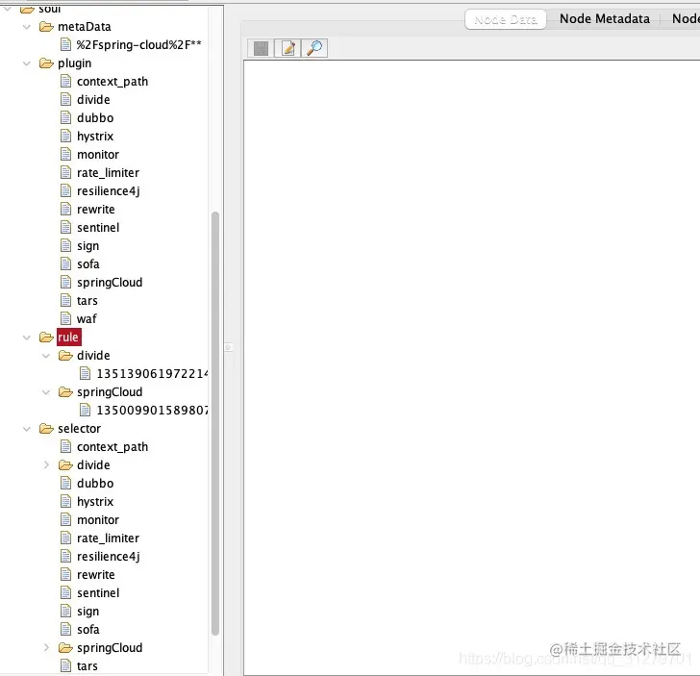
Task: Select the rewrite node under selector
Action: [x=95, y=575]
